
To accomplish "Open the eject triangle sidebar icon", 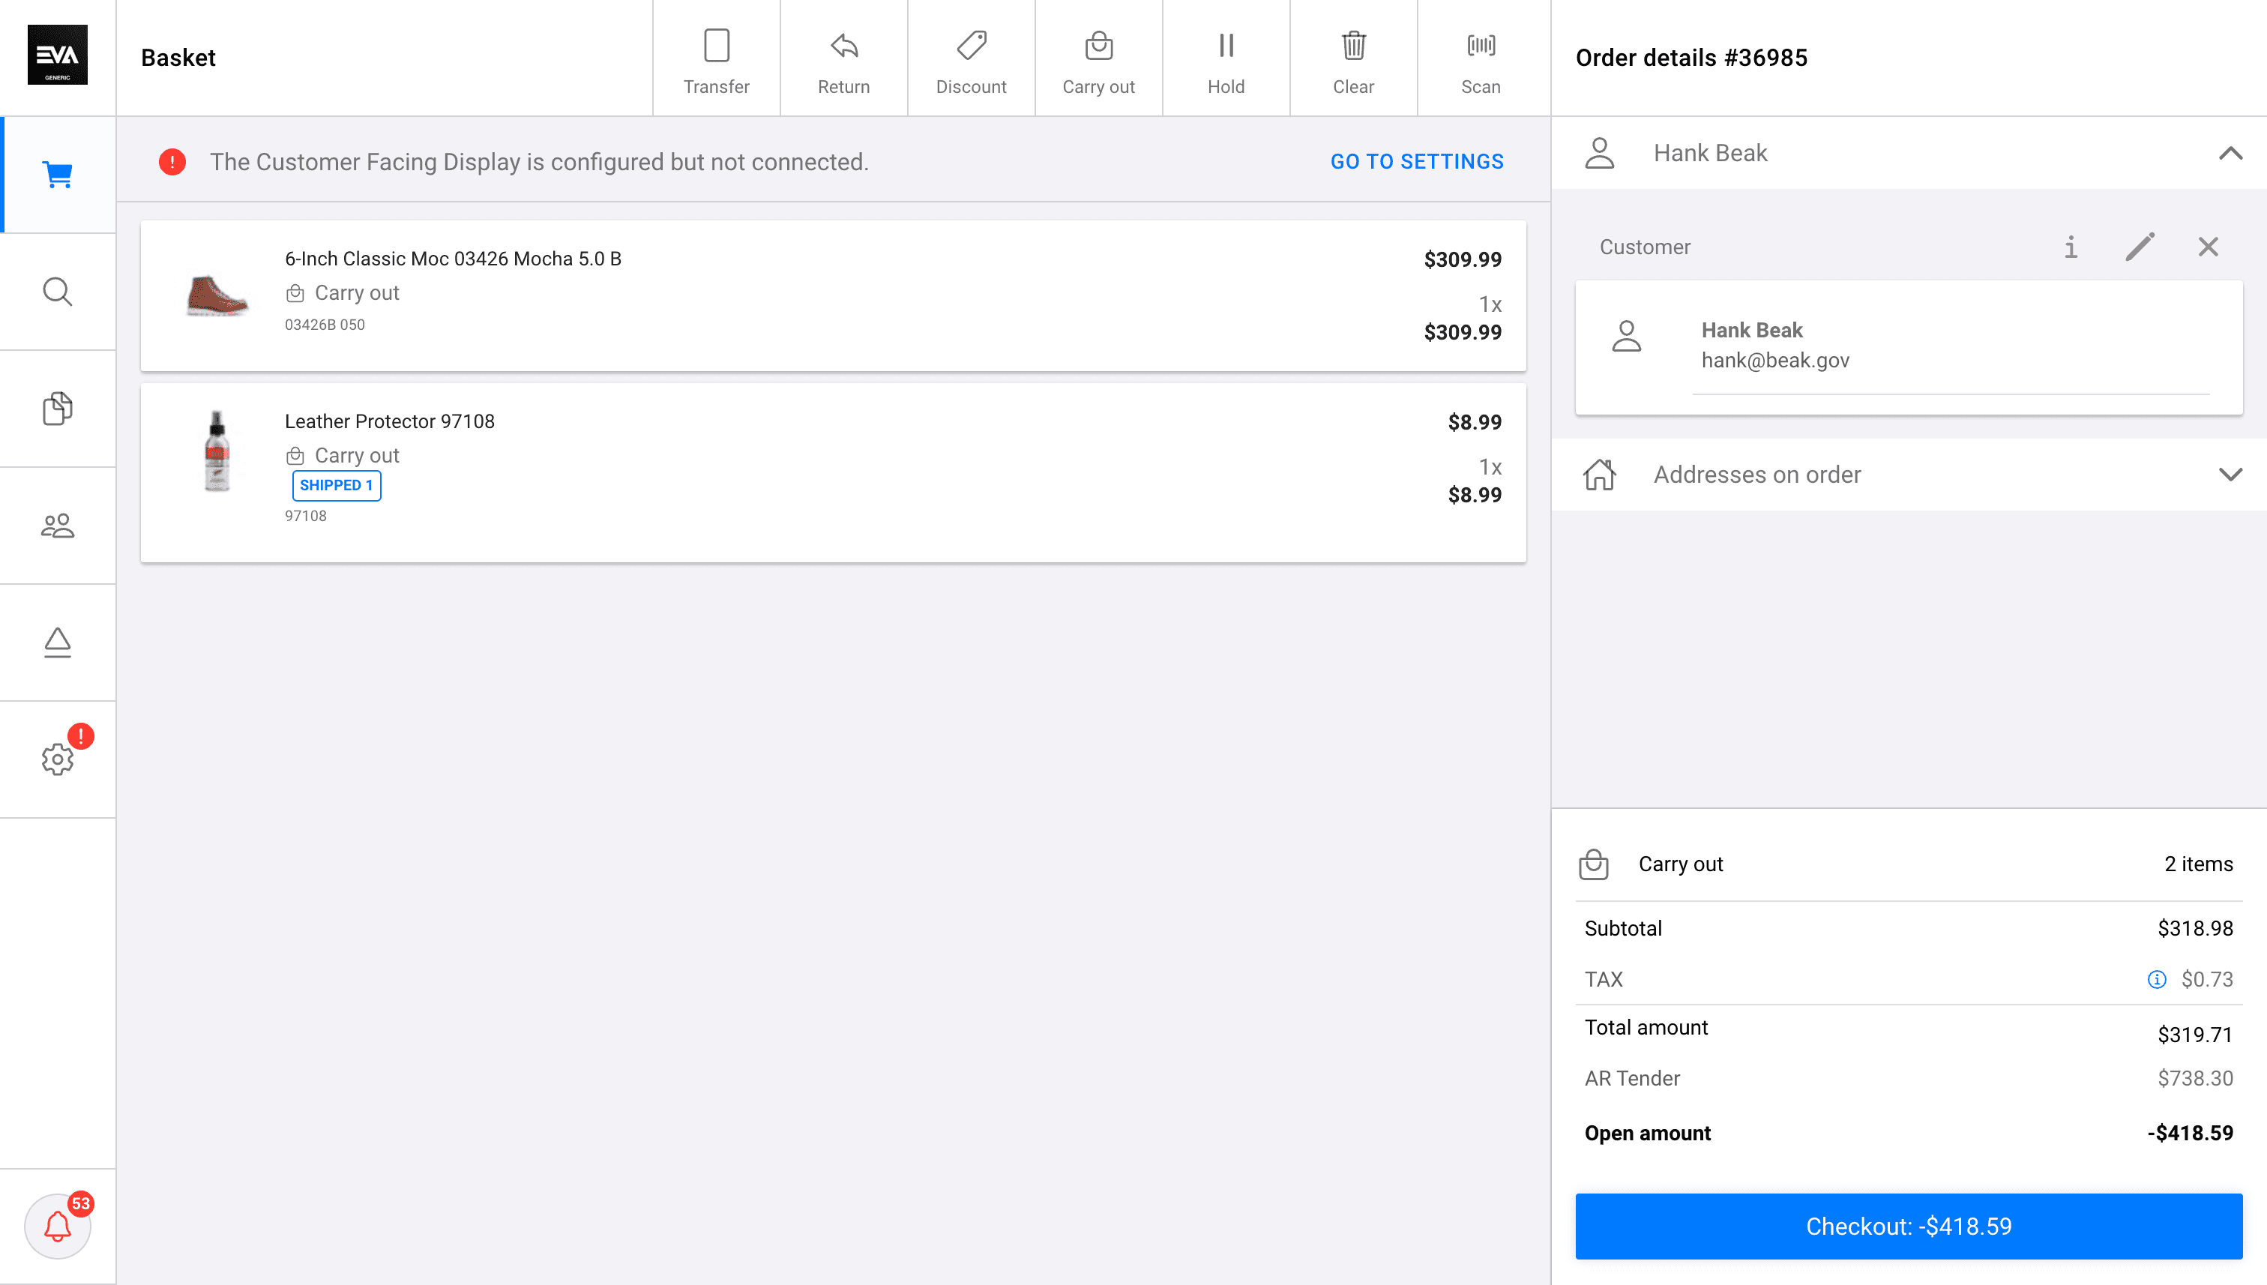I will [58, 642].
